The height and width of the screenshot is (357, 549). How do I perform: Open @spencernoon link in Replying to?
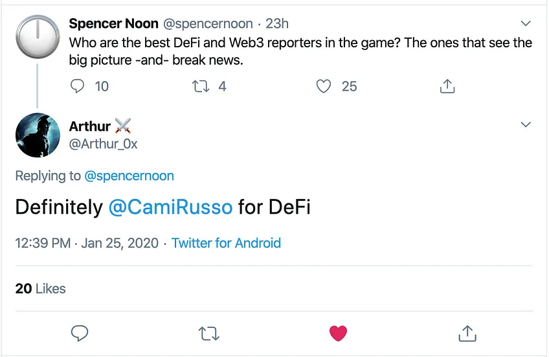click(129, 176)
